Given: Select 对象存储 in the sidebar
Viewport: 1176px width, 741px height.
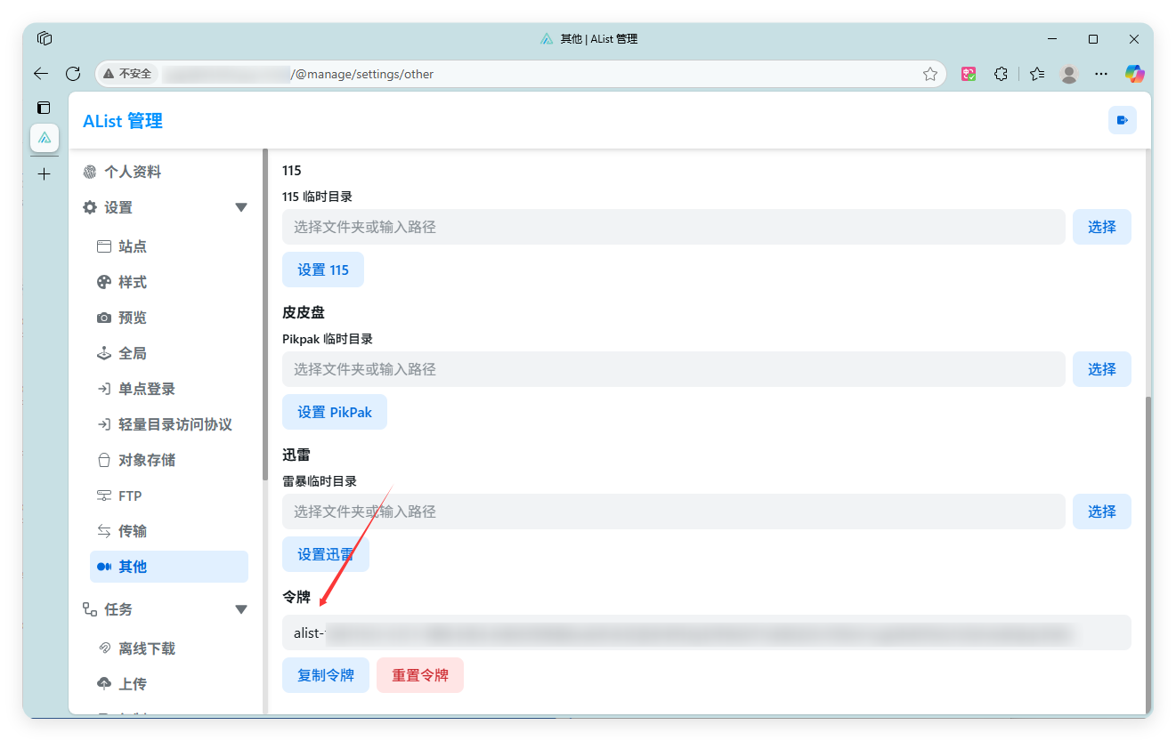Looking at the screenshot, I should pos(147,460).
